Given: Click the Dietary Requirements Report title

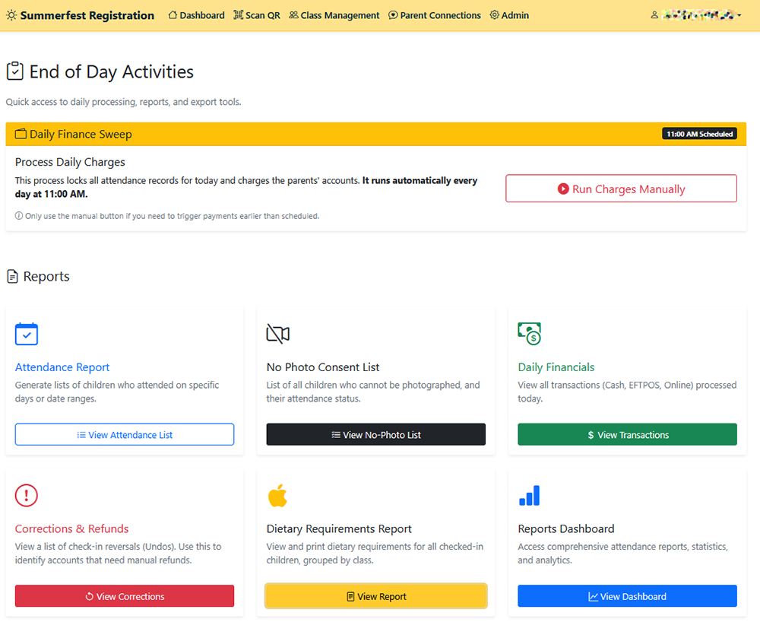Looking at the screenshot, I should pos(339,528).
